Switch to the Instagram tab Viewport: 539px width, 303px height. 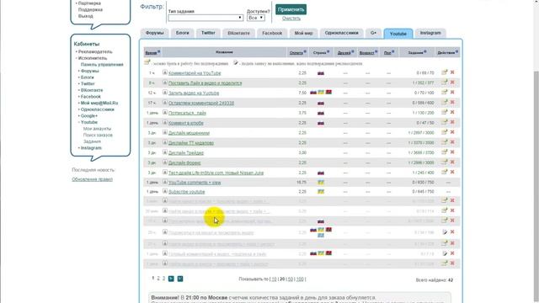430,33
